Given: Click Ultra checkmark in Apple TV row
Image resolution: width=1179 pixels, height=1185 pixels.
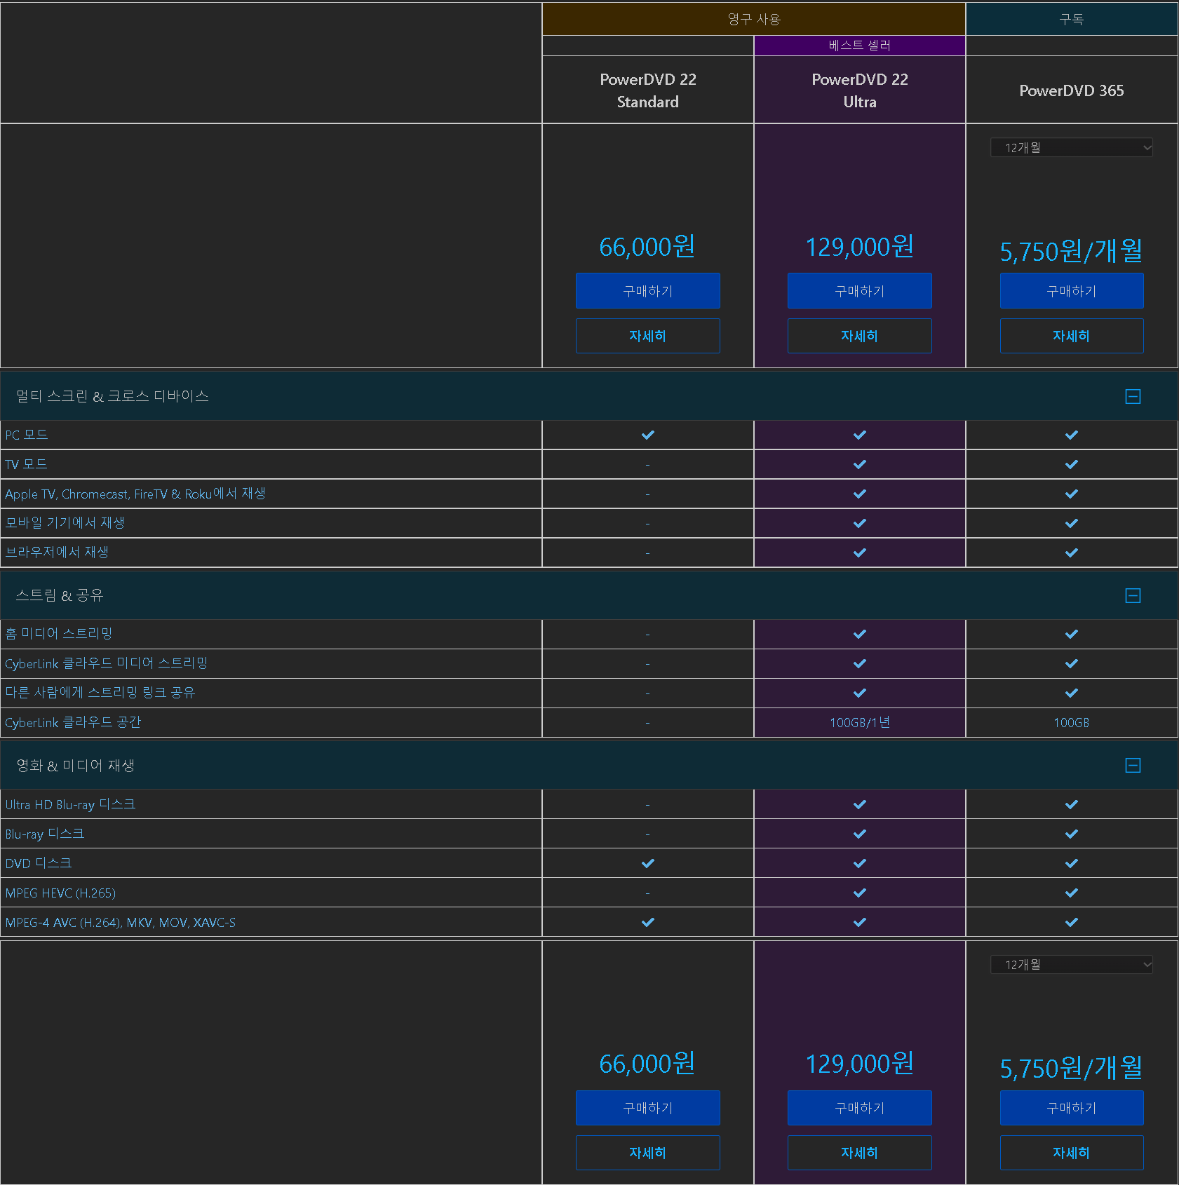Looking at the screenshot, I should coord(859,494).
